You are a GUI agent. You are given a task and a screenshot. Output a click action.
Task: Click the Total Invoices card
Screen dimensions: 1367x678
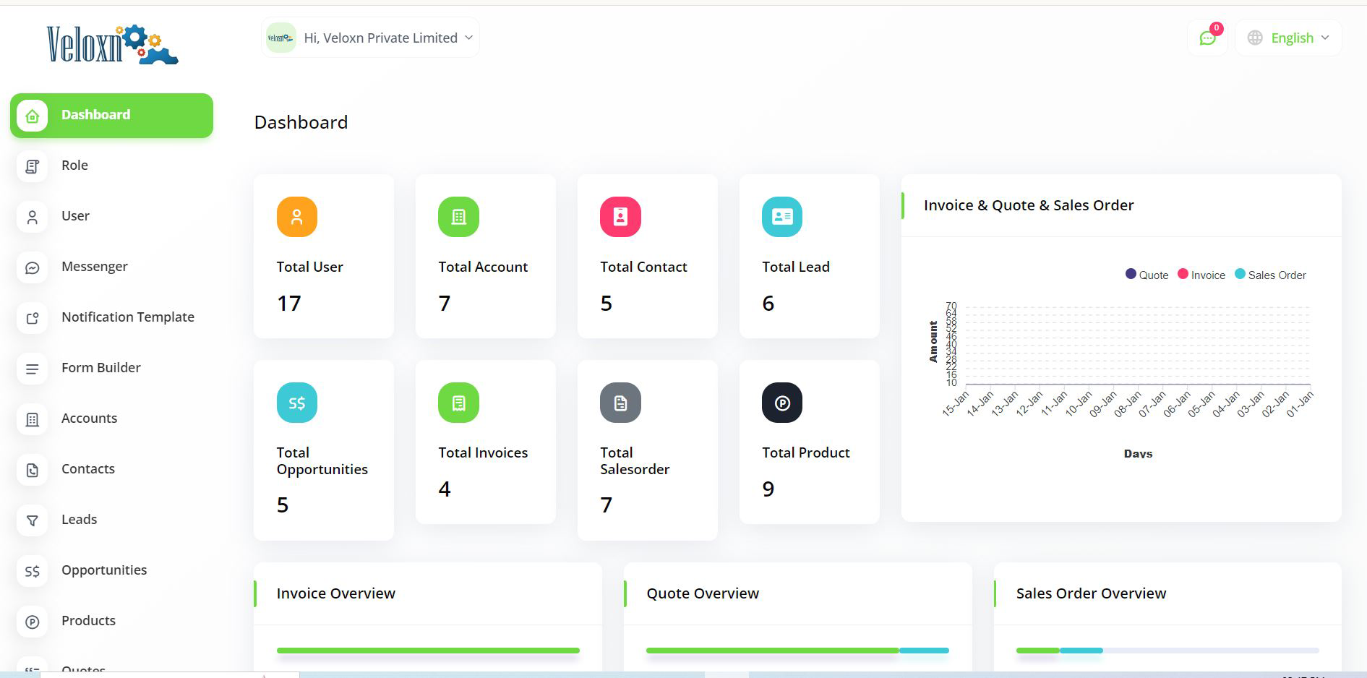coord(485,442)
